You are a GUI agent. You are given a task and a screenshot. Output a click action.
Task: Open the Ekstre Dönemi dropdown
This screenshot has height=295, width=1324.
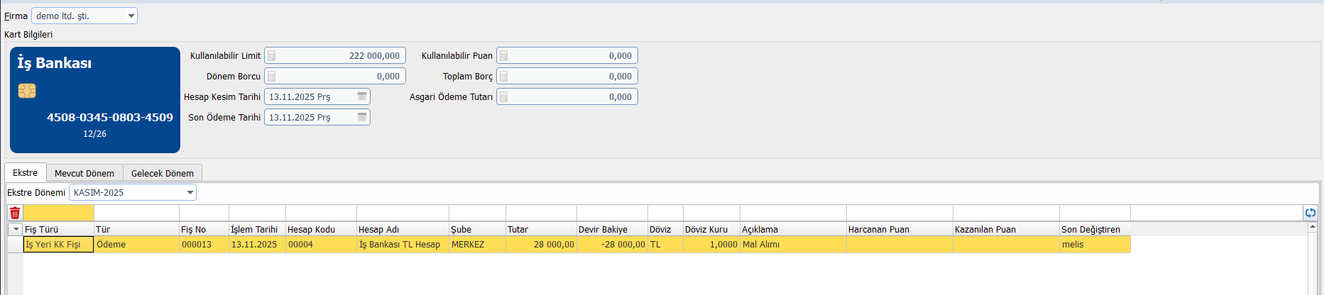[x=190, y=192]
